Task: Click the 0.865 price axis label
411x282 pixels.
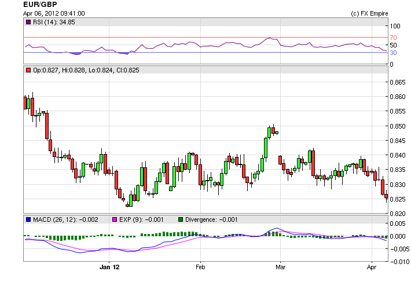Action: tap(398, 82)
